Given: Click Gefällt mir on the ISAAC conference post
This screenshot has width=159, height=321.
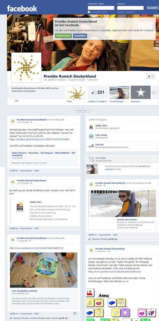Looking at the screenshot, I should 14,228.
